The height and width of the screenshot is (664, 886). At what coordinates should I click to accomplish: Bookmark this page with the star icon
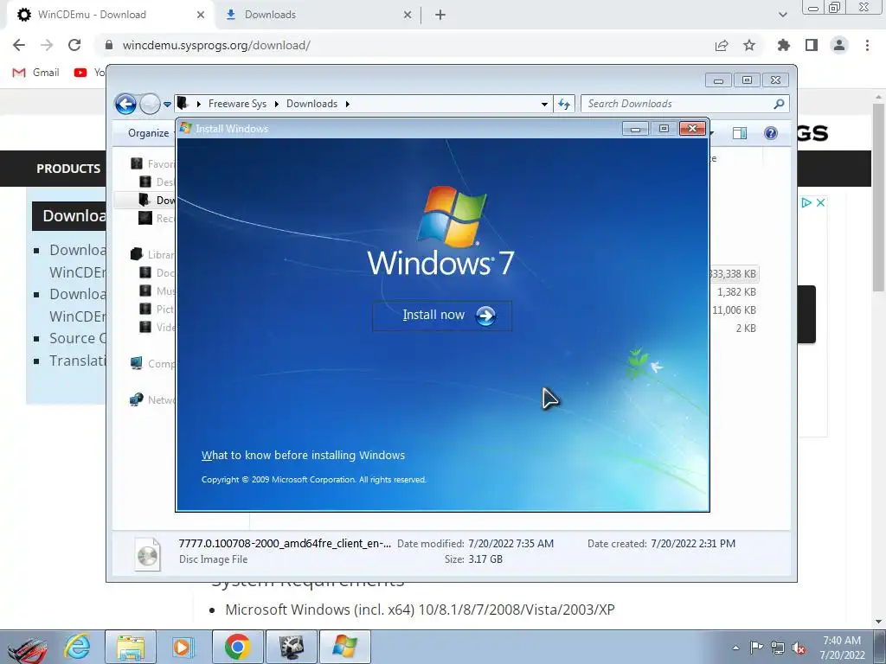[749, 45]
